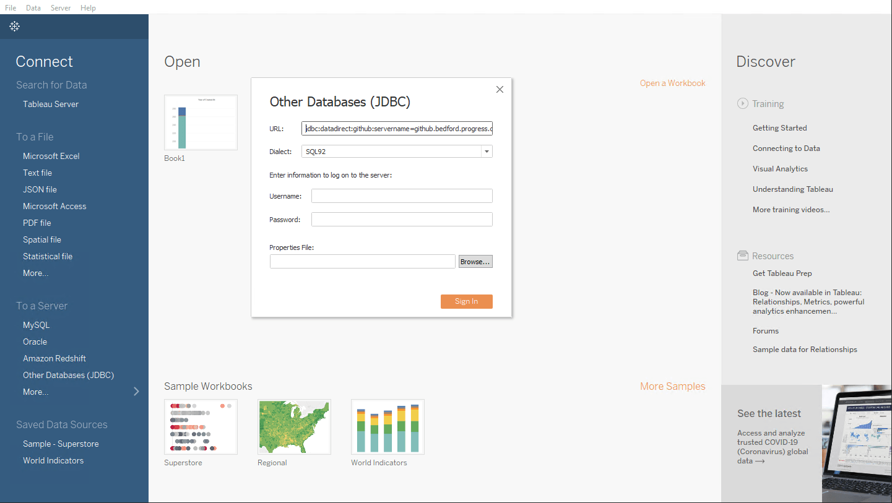Connect to Microsoft Excel file
Image resolution: width=892 pixels, height=503 pixels.
[x=51, y=156]
